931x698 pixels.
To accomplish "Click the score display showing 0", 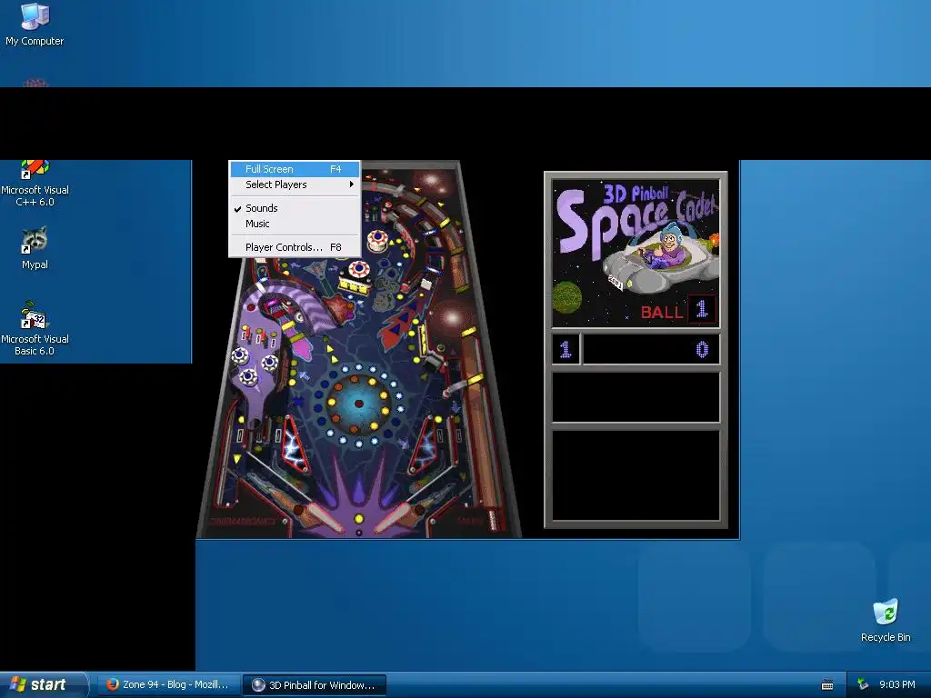I will point(651,349).
